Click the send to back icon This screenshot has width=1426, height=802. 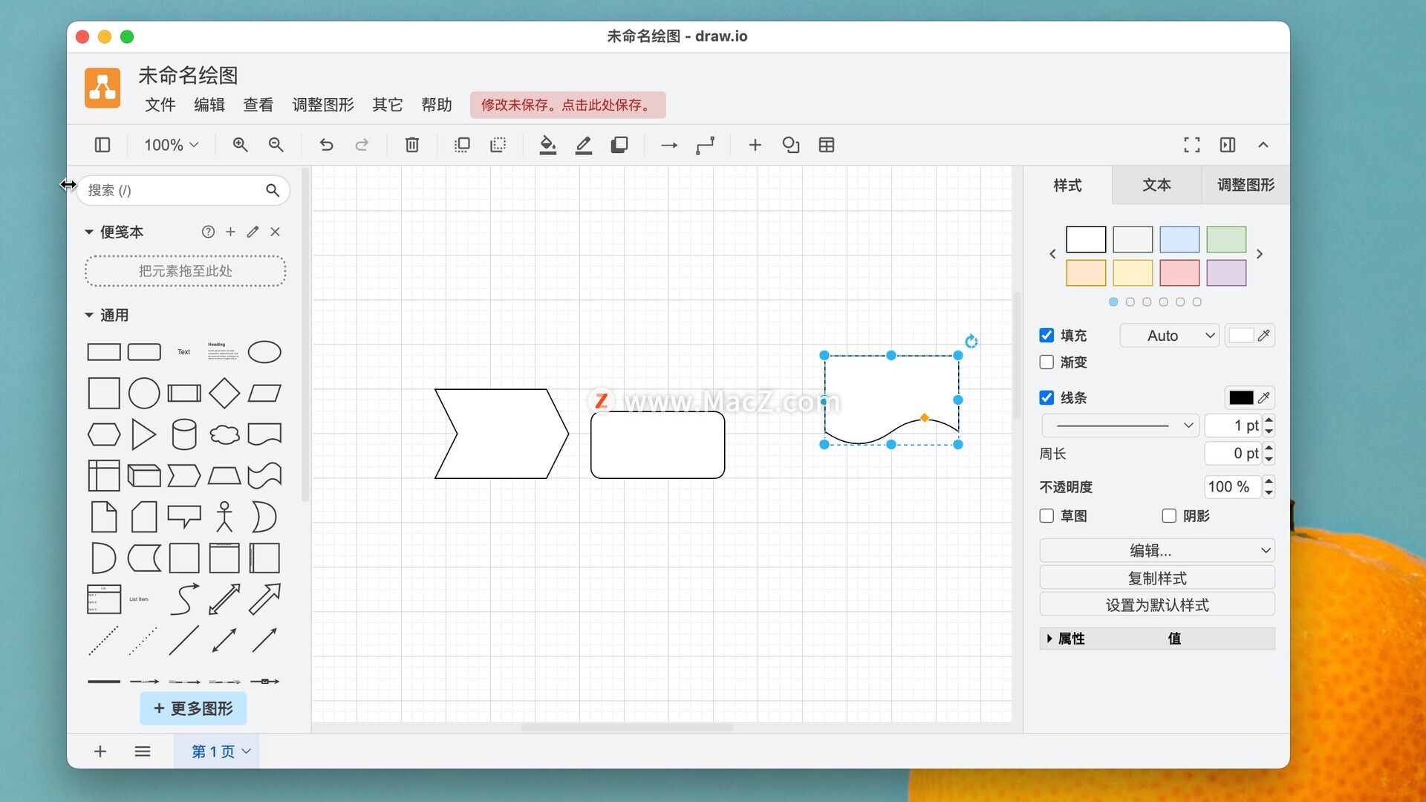(x=498, y=145)
